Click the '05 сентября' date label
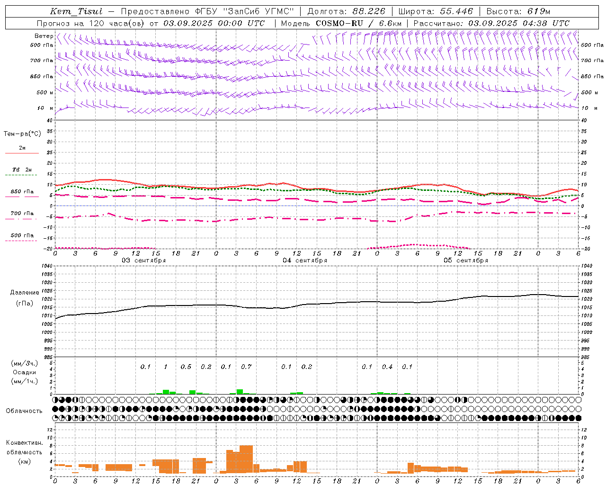Viewport: 606px width, 485px height. tap(466, 260)
